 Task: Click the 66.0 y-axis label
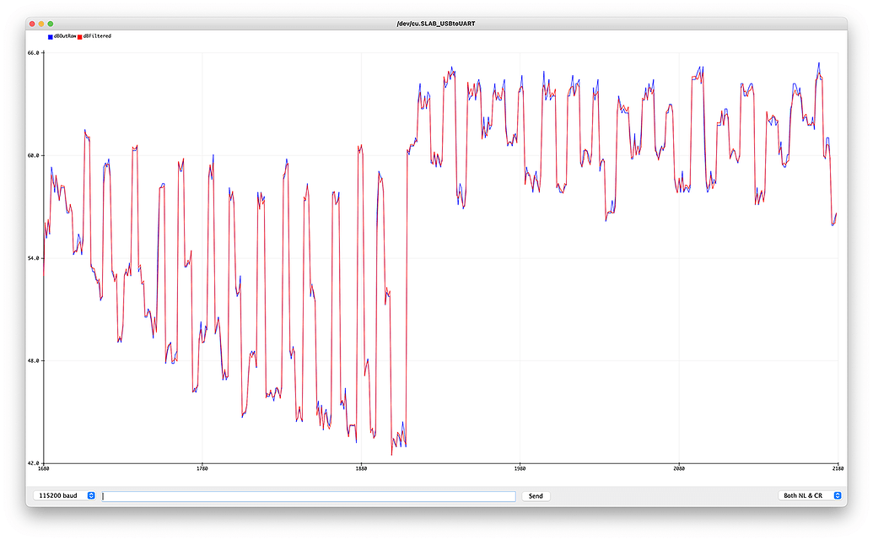coord(34,53)
